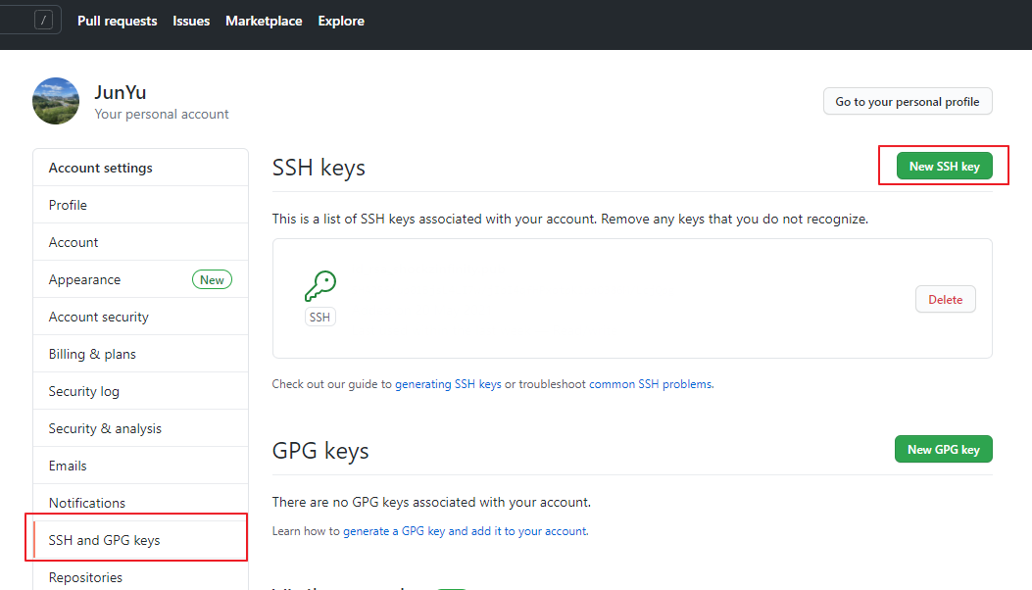Click the slash search shortcut box
Image resolution: width=1032 pixels, height=590 pixels.
click(43, 21)
